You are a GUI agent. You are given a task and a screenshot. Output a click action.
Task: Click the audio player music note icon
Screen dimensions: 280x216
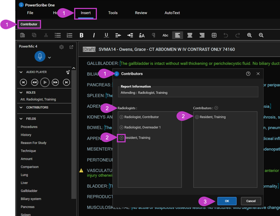(x=68, y=72)
